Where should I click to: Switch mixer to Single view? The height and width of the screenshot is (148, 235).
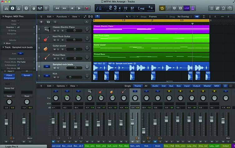pos(128,86)
